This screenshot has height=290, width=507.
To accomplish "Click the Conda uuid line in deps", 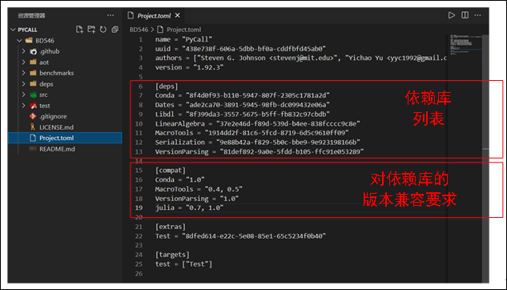I will tap(242, 95).
